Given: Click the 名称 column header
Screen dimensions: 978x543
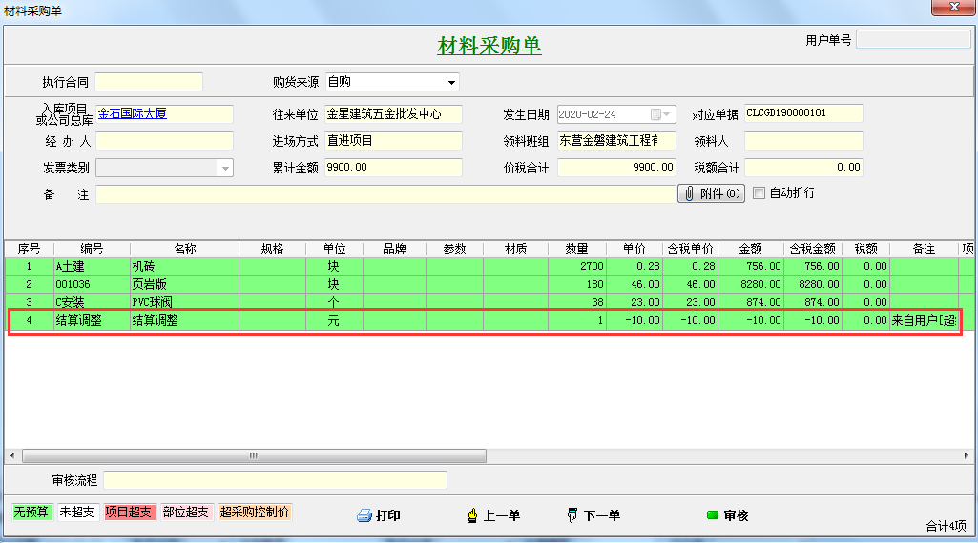Looking at the screenshot, I should (x=184, y=250).
